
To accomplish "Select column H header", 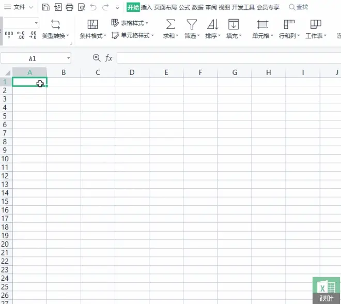I will [269, 72].
